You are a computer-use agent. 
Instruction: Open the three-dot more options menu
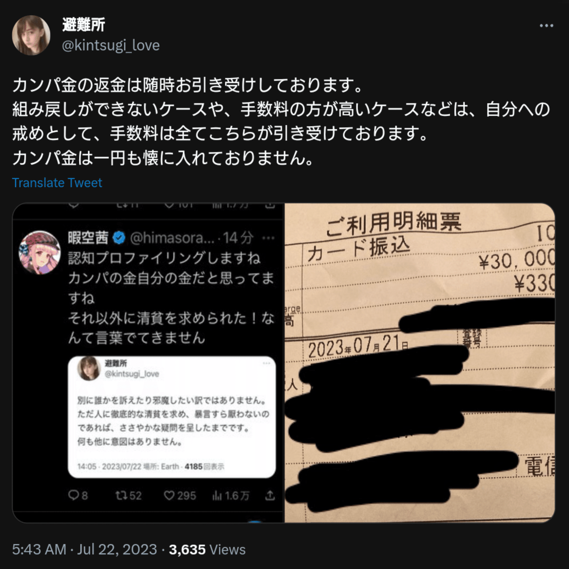546,26
